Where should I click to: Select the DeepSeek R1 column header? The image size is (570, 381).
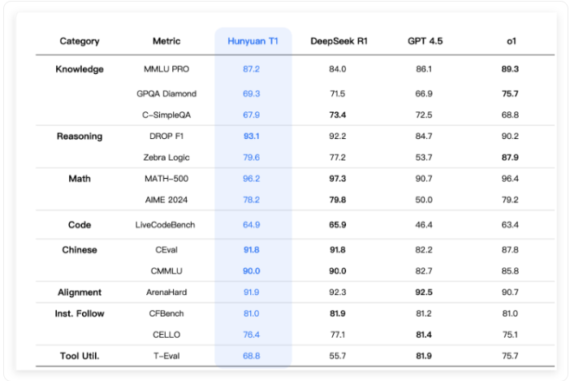[339, 41]
